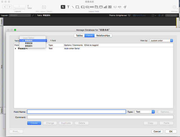Click the Print... button
Screen dimensions: 180x137
[16, 131]
